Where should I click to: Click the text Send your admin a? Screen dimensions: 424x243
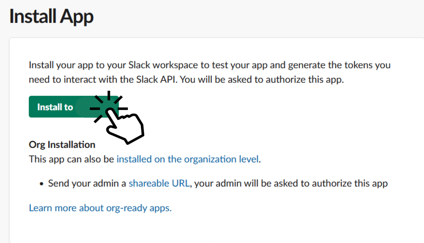pos(87,183)
